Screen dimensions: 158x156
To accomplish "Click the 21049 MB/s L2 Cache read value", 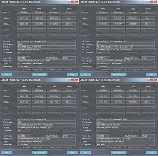I will [x=103, y=24].
